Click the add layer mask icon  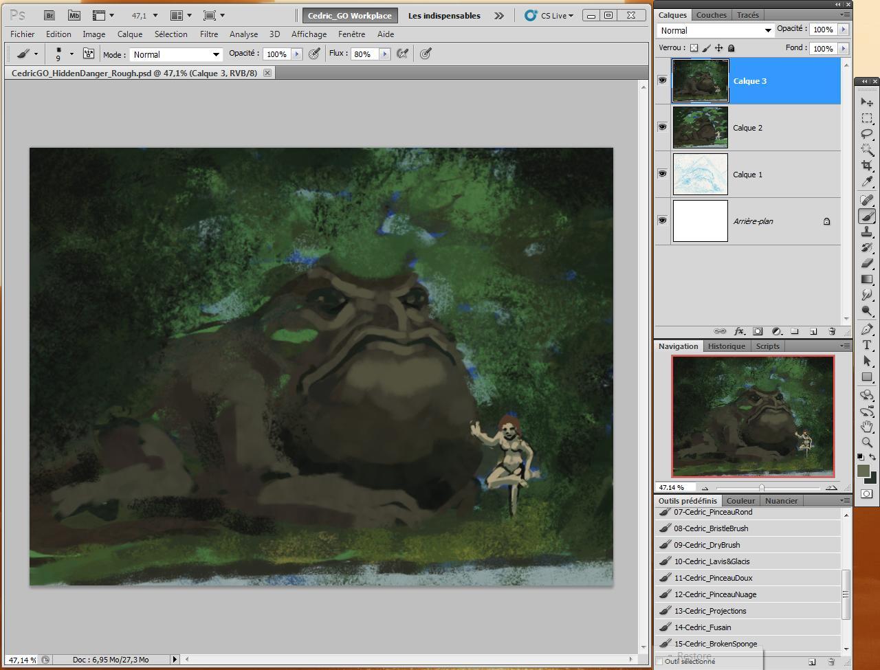coord(758,331)
